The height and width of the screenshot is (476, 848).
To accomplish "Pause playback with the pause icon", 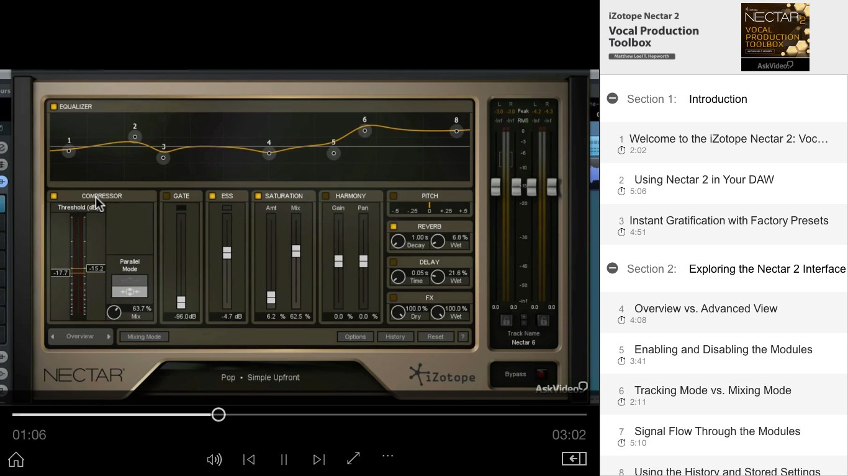I will click(x=284, y=459).
